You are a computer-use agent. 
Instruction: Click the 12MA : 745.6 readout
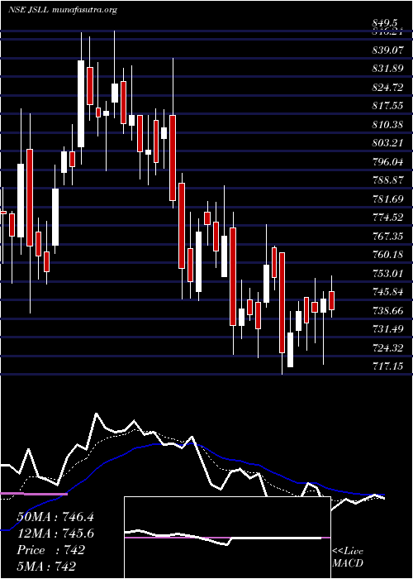tap(55, 534)
